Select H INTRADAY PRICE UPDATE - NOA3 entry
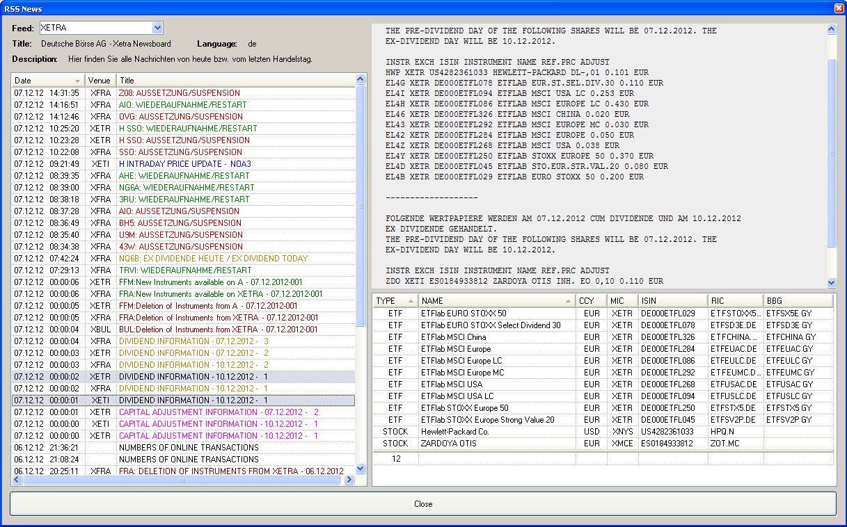 [x=184, y=164]
